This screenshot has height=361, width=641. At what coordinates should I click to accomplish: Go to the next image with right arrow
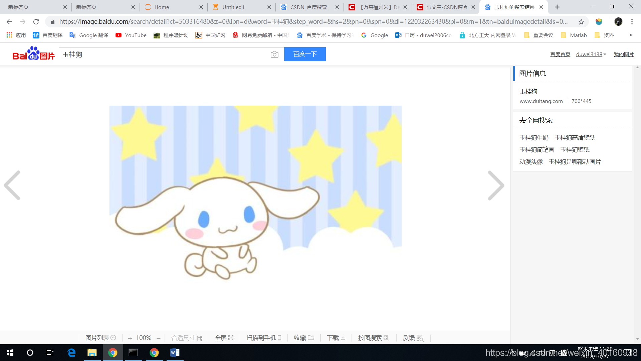pos(496,185)
